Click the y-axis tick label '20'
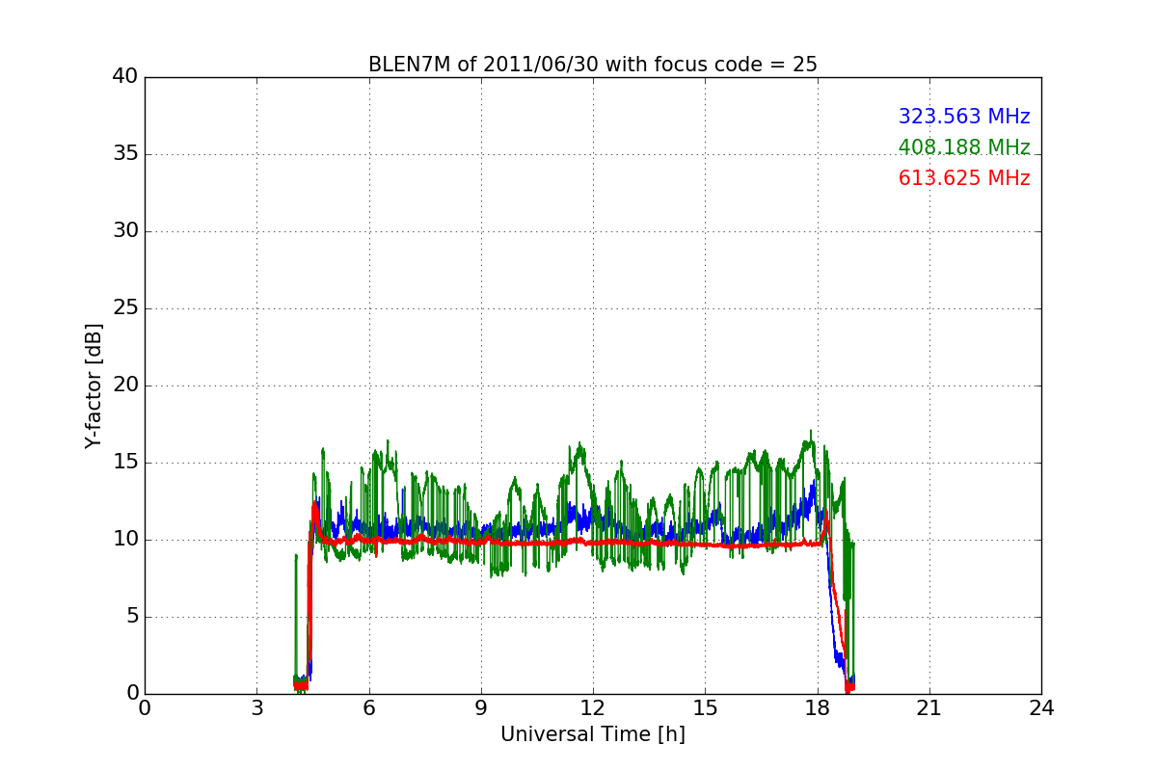Image resolution: width=1157 pixels, height=771 pixels. click(126, 385)
